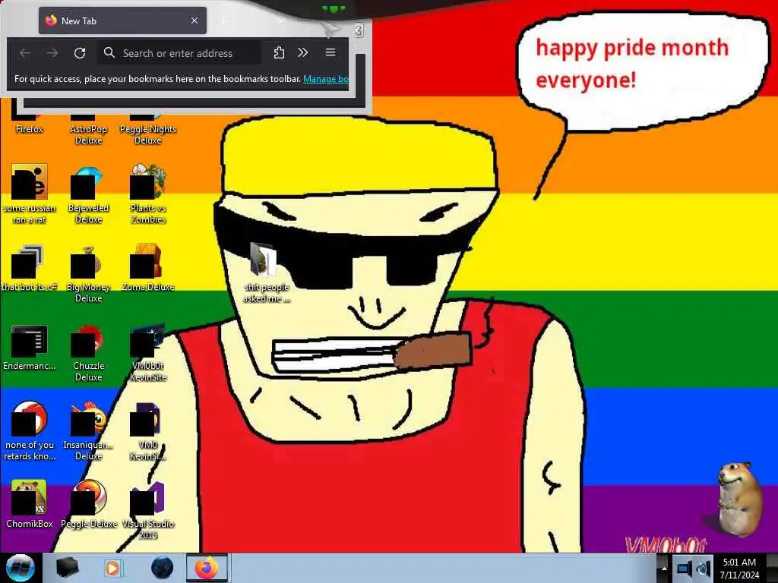Open the Visual Studio 2015 desktop icon
Screen dimensions: 778x583
pos(148,510)
